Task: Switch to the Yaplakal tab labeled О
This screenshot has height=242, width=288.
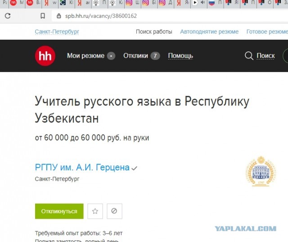Action: tap(265, 3)
